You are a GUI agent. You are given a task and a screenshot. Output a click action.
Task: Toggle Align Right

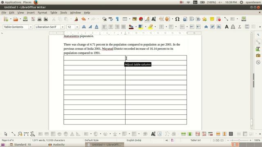click(117, 27)
